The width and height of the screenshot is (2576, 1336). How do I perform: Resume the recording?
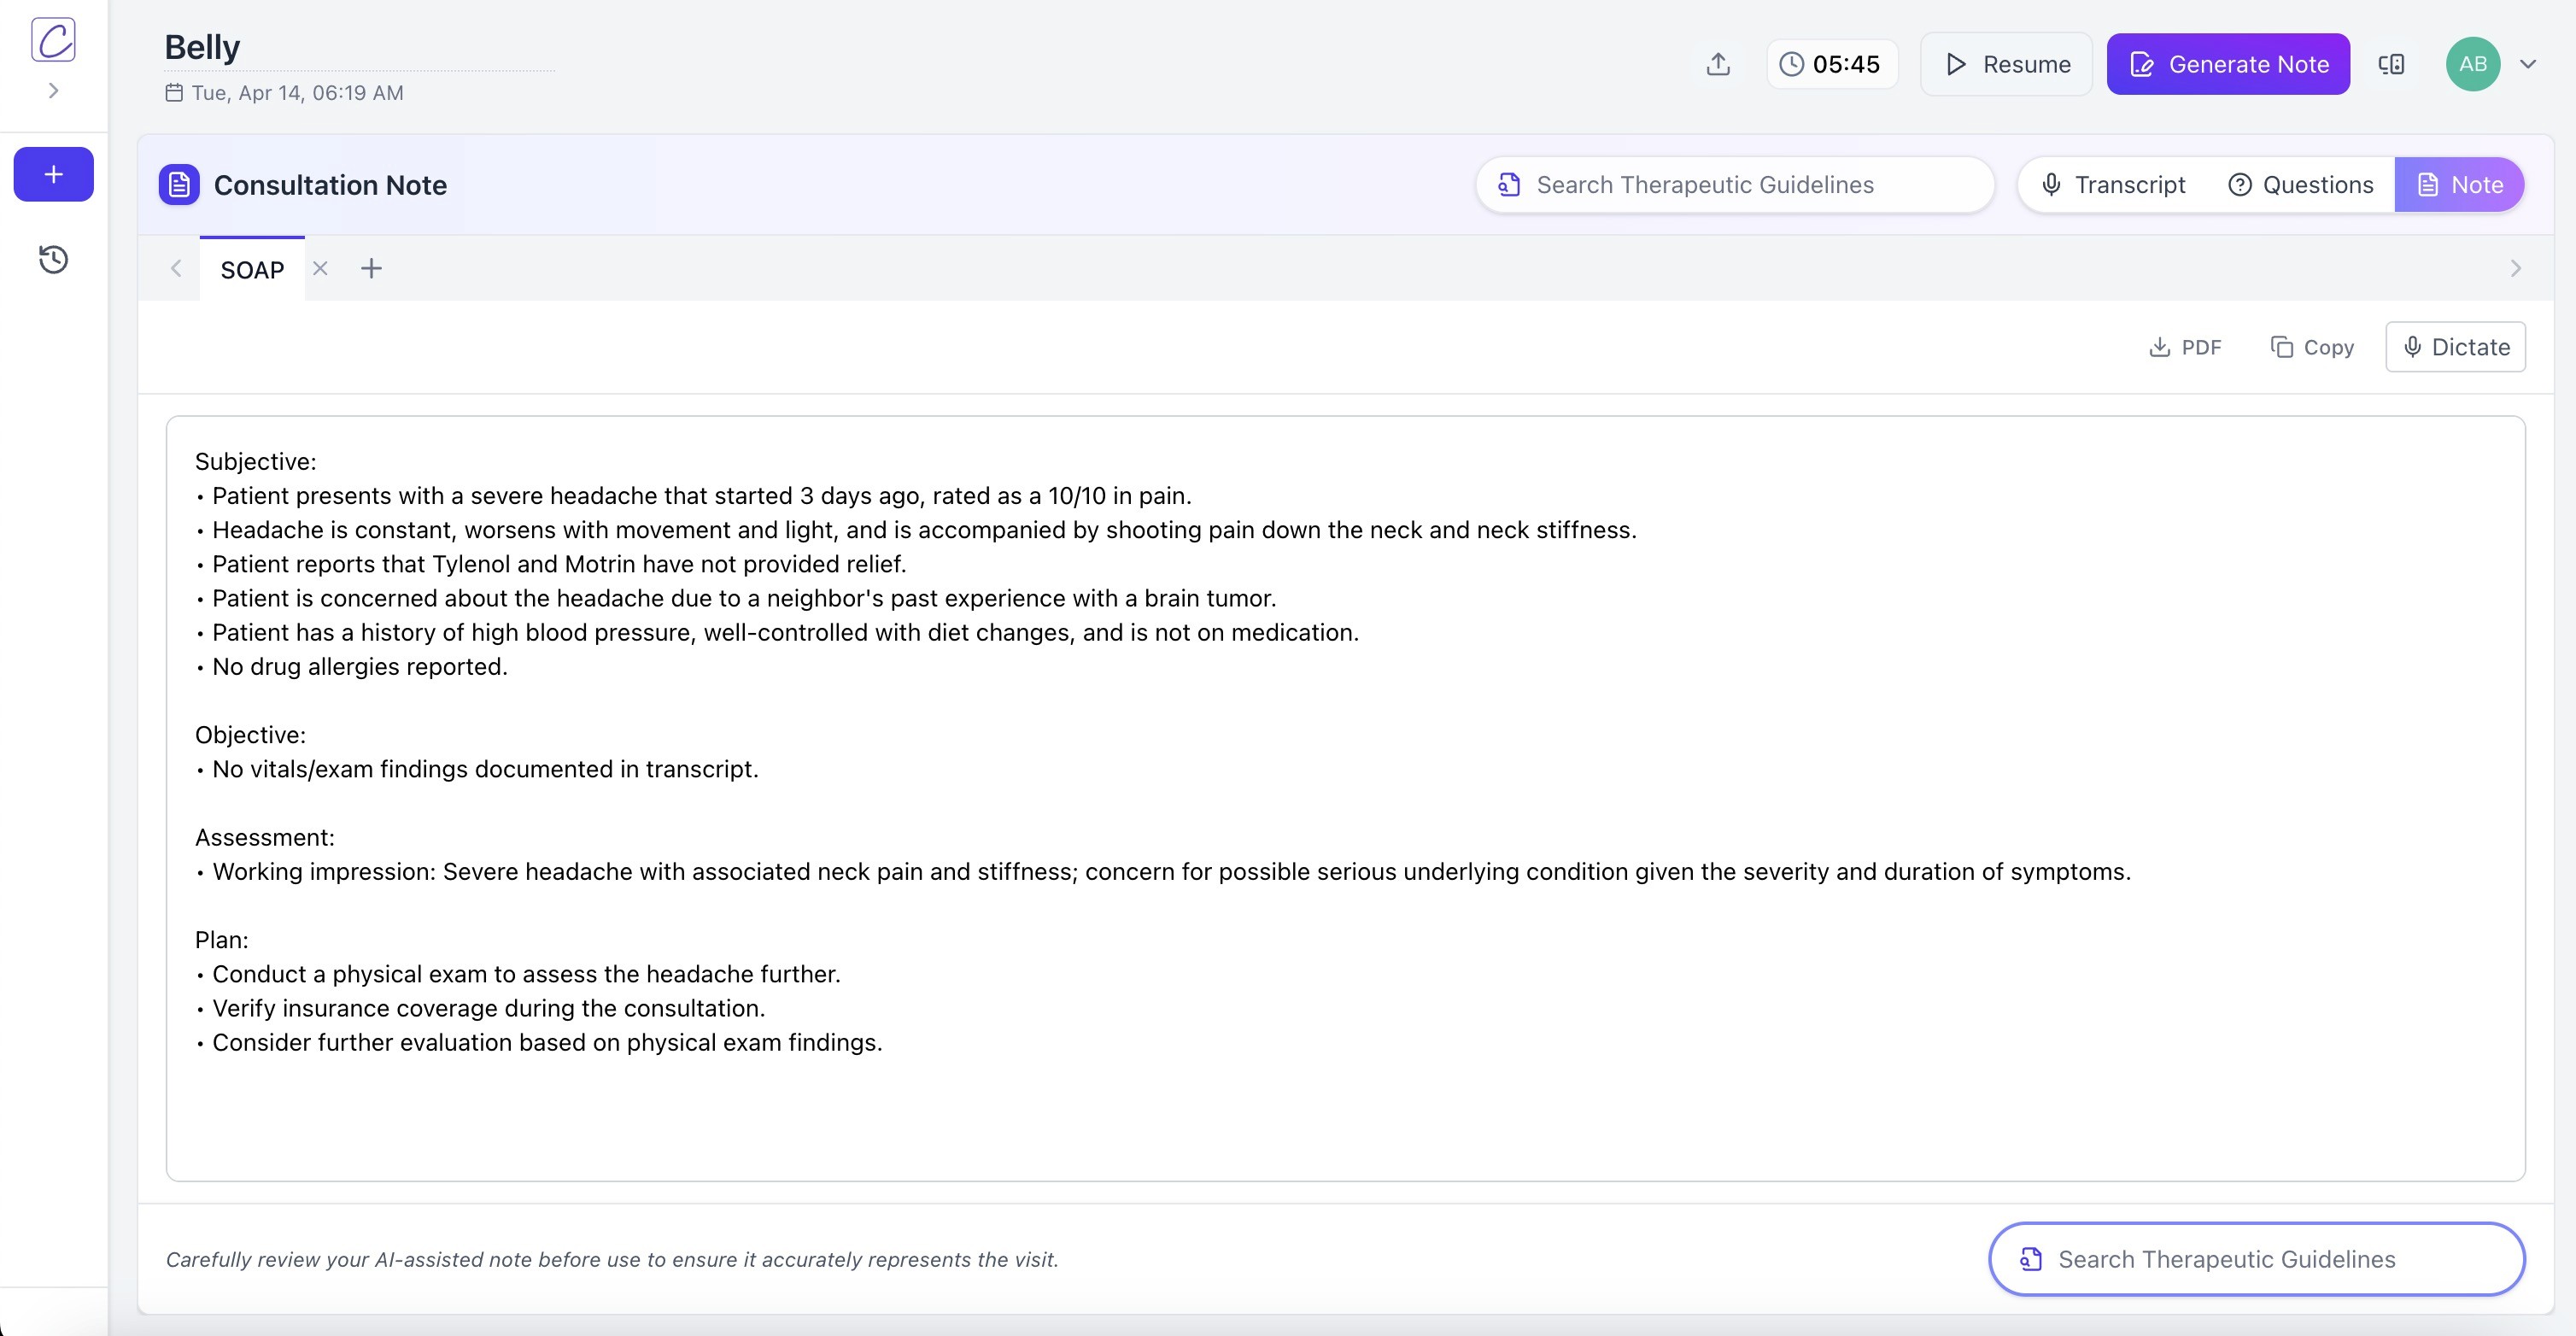2006,65
